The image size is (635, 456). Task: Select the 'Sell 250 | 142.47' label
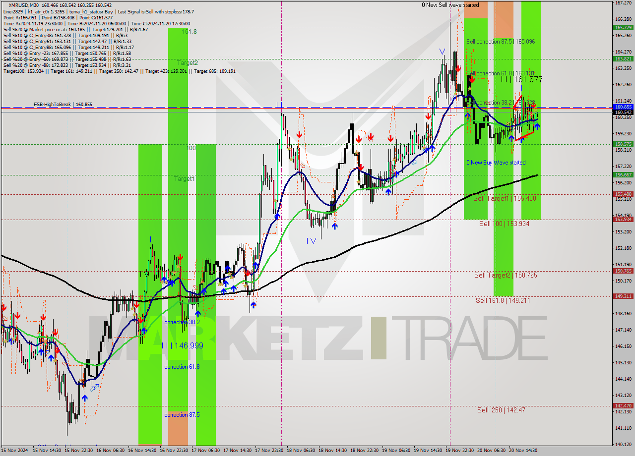[501, 410]
